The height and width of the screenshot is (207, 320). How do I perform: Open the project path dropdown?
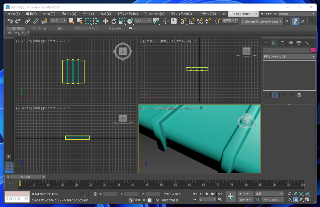(262, 21)
